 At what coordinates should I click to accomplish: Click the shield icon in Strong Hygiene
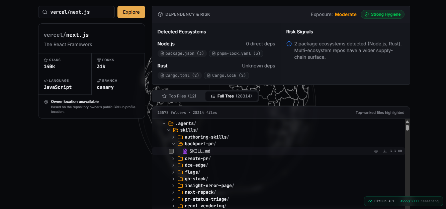(366, 14)
